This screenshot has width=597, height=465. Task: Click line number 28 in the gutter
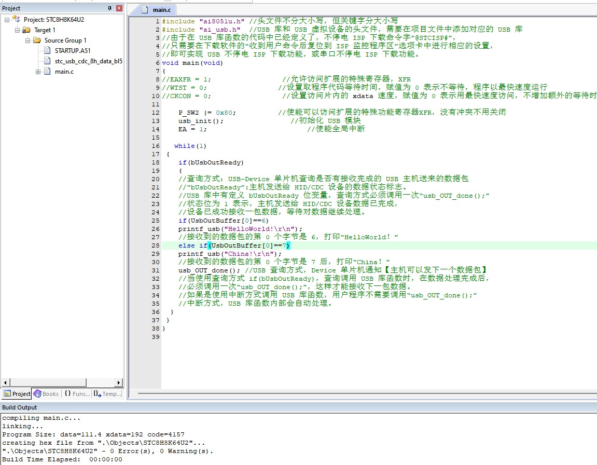tap(155, 245)
